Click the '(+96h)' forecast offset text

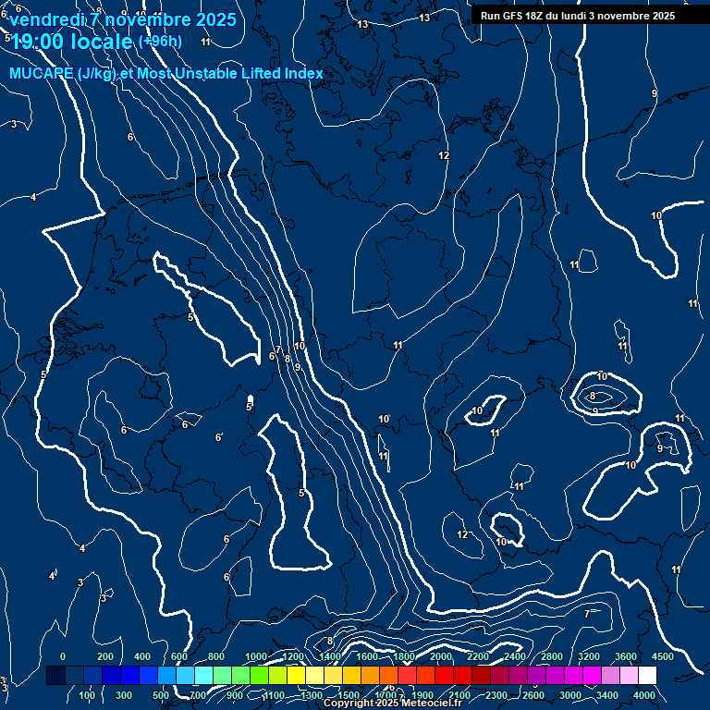pyautogui.click(x=160, y=42)
